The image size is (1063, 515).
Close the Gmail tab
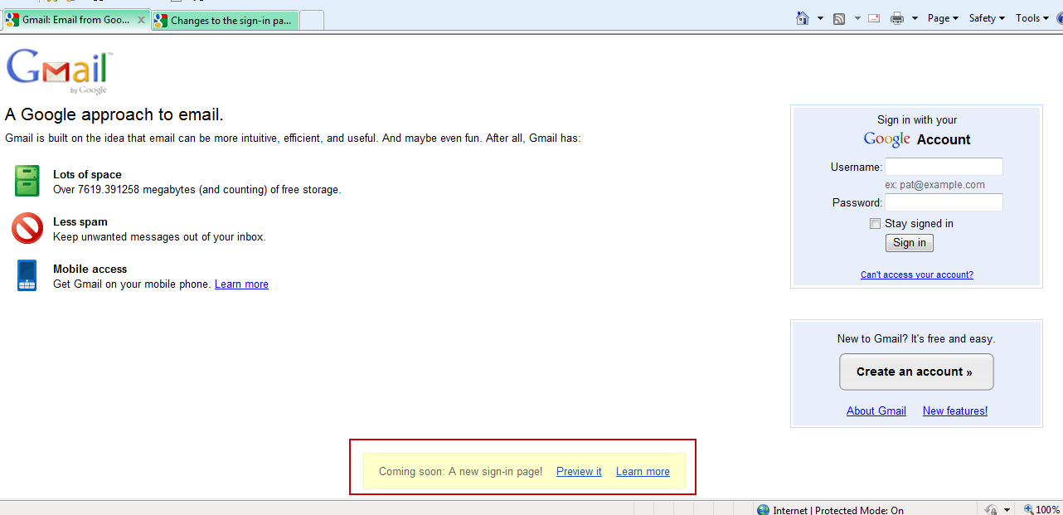pos(141,20)
